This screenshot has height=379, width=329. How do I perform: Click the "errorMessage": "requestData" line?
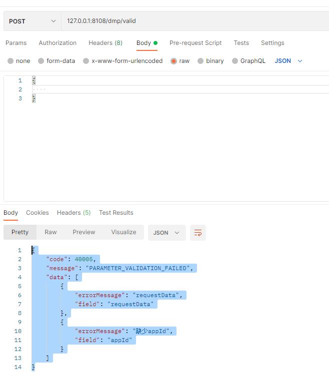coord(128,296)
